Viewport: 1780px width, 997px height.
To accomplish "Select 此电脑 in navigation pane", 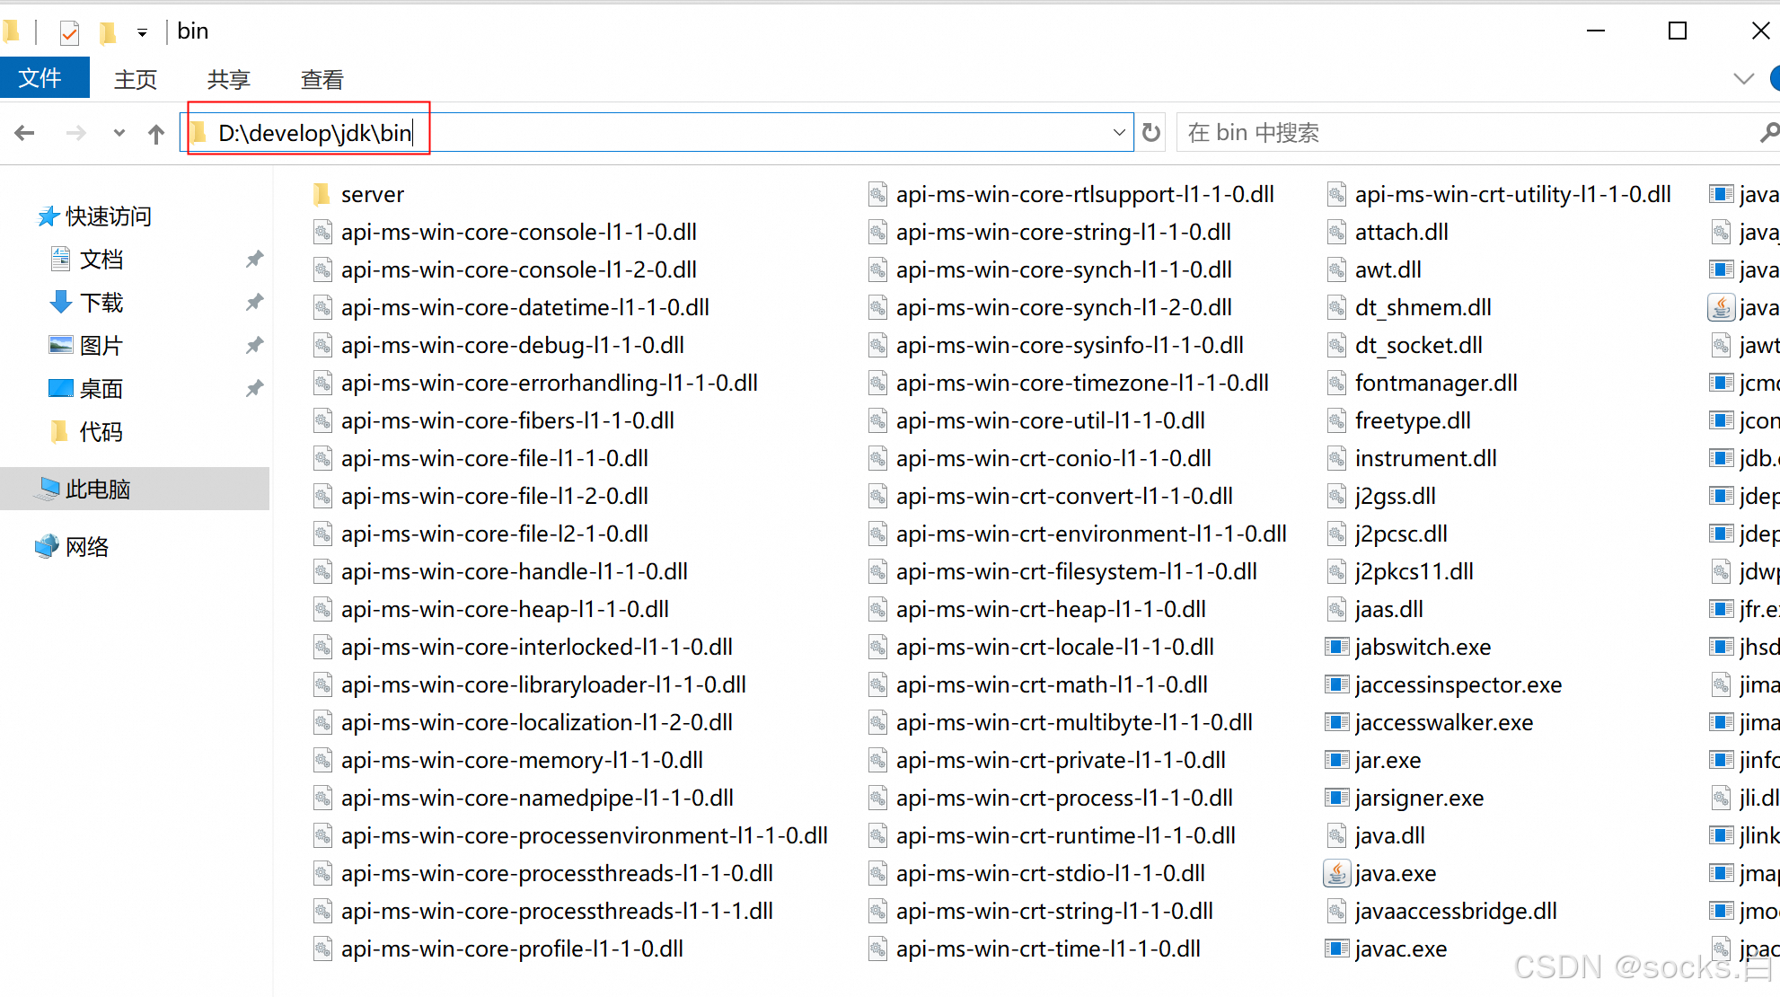I will (98, 490).
